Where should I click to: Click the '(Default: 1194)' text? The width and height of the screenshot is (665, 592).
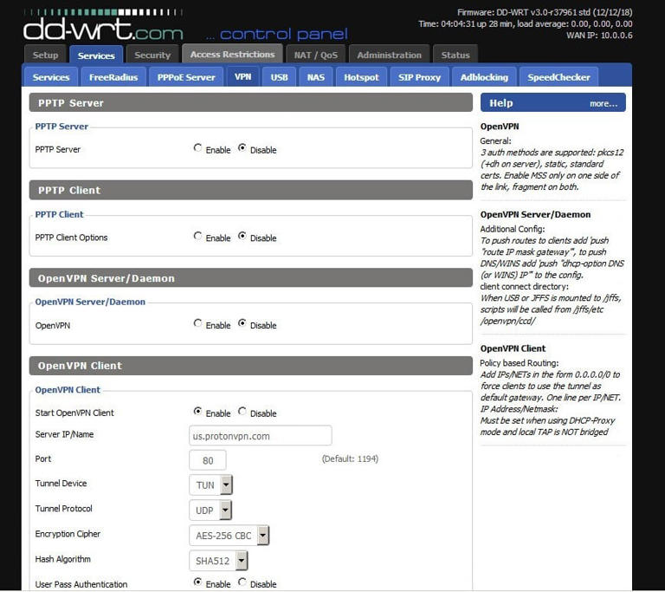350,459
